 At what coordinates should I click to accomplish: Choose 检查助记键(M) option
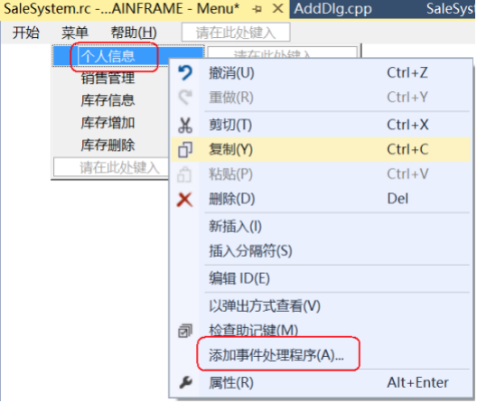coord(321,331)
